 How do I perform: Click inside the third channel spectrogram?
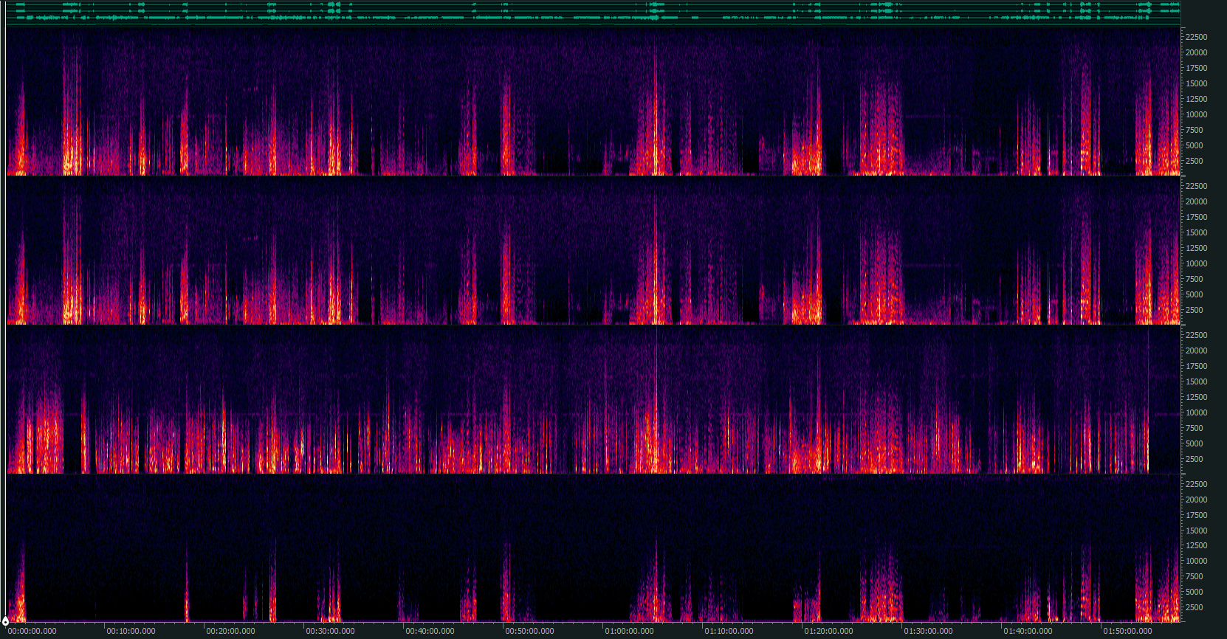point(594,400)
